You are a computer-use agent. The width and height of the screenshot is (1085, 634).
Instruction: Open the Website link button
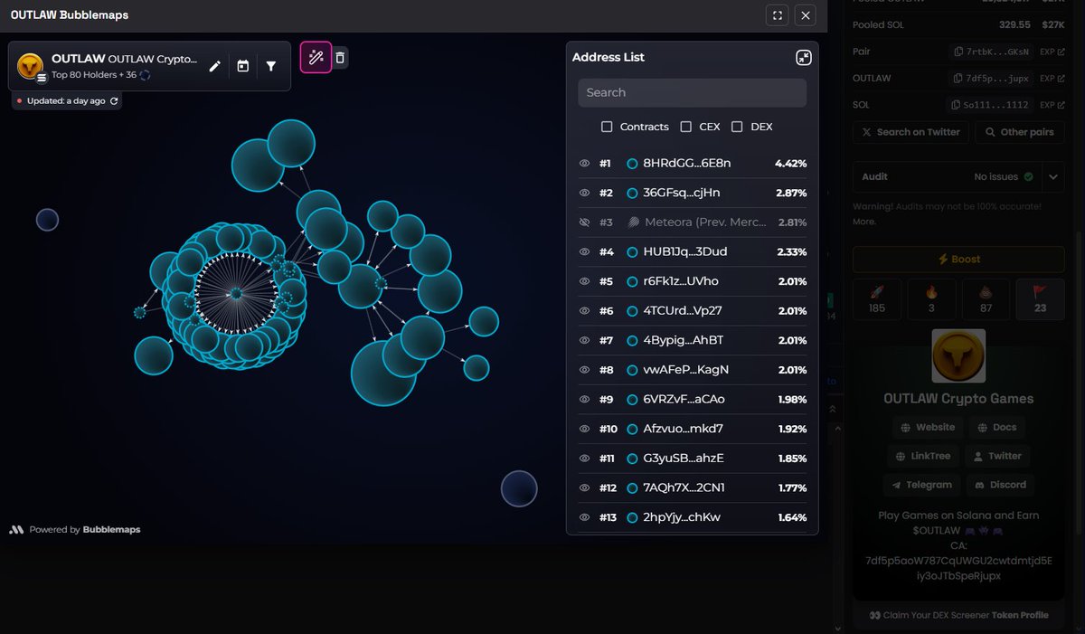(928, 427)
